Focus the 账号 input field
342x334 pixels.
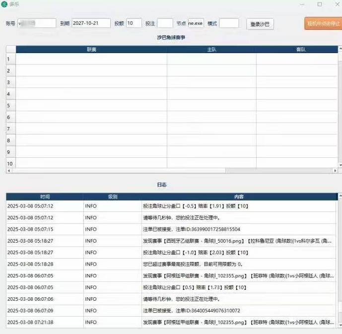[37, 23]
